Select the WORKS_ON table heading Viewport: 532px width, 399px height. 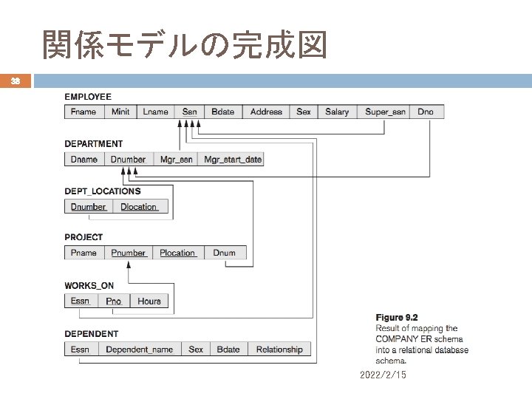tap(89, 286)
